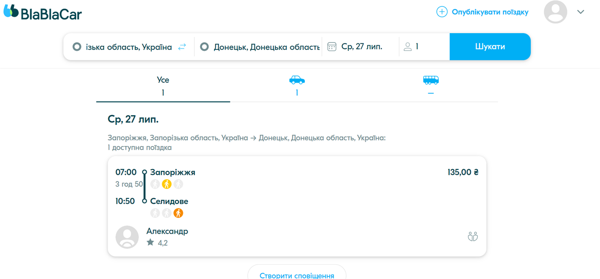600x279 pixels.
Task: Click 1 доступна поїздка text
Action: click(x=140, y=147)
